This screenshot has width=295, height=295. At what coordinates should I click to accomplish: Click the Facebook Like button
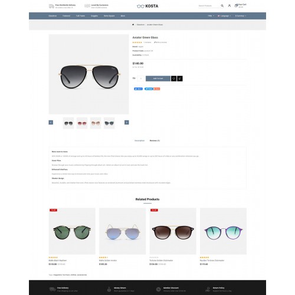(138, 89)
